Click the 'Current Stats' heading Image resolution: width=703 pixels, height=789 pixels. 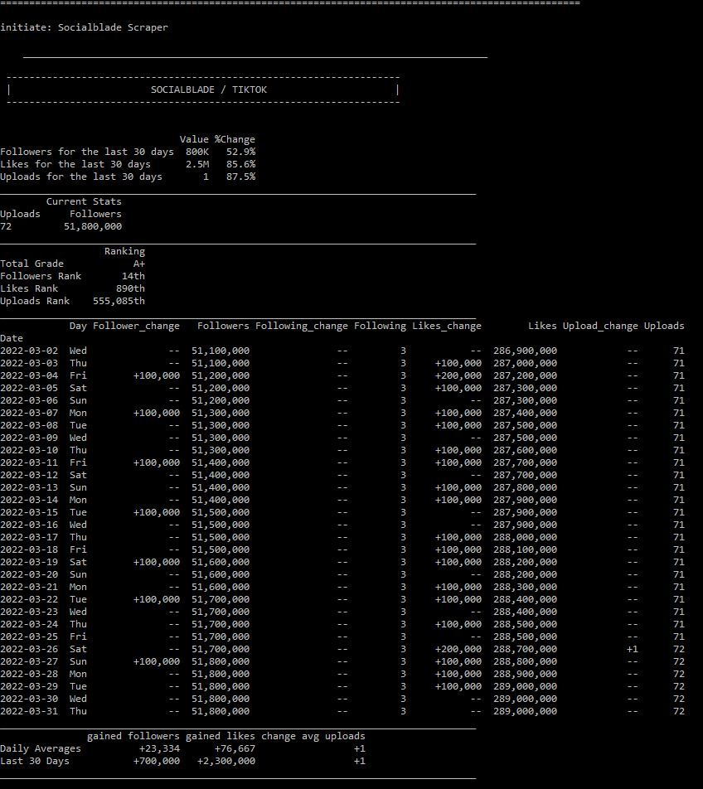pyautogui.click(x=84, y=201)
